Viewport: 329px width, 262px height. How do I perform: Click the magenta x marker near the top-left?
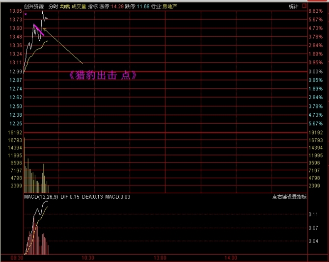(26, 14)
